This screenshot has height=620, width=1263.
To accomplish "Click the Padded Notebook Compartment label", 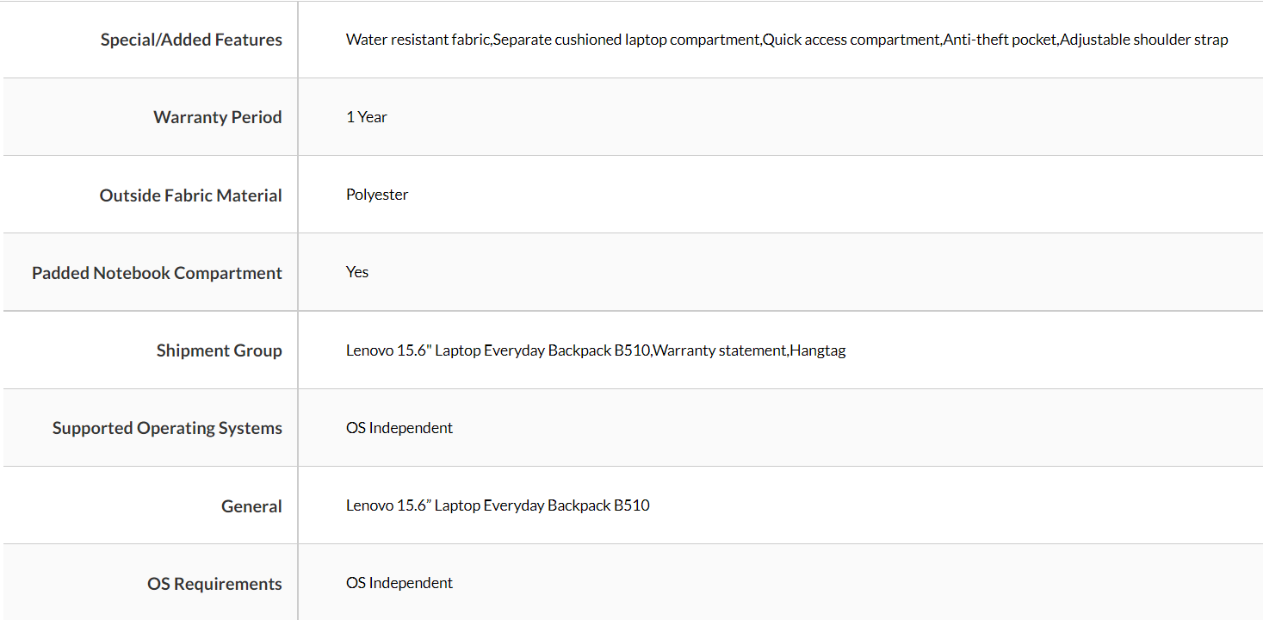I will [x=157, y=273].
